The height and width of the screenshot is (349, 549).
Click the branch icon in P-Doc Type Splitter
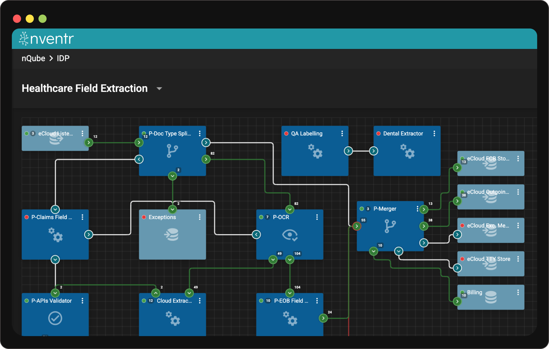tap(172, 151)
